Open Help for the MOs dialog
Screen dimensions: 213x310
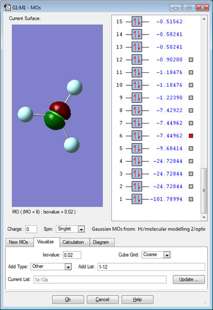click(137, 300)
